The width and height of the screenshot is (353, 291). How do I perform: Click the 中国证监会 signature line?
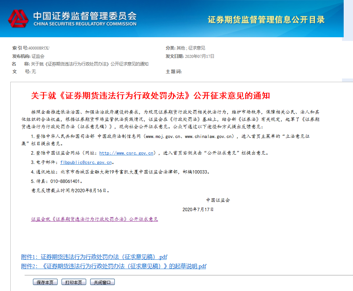tap(218, 200)
